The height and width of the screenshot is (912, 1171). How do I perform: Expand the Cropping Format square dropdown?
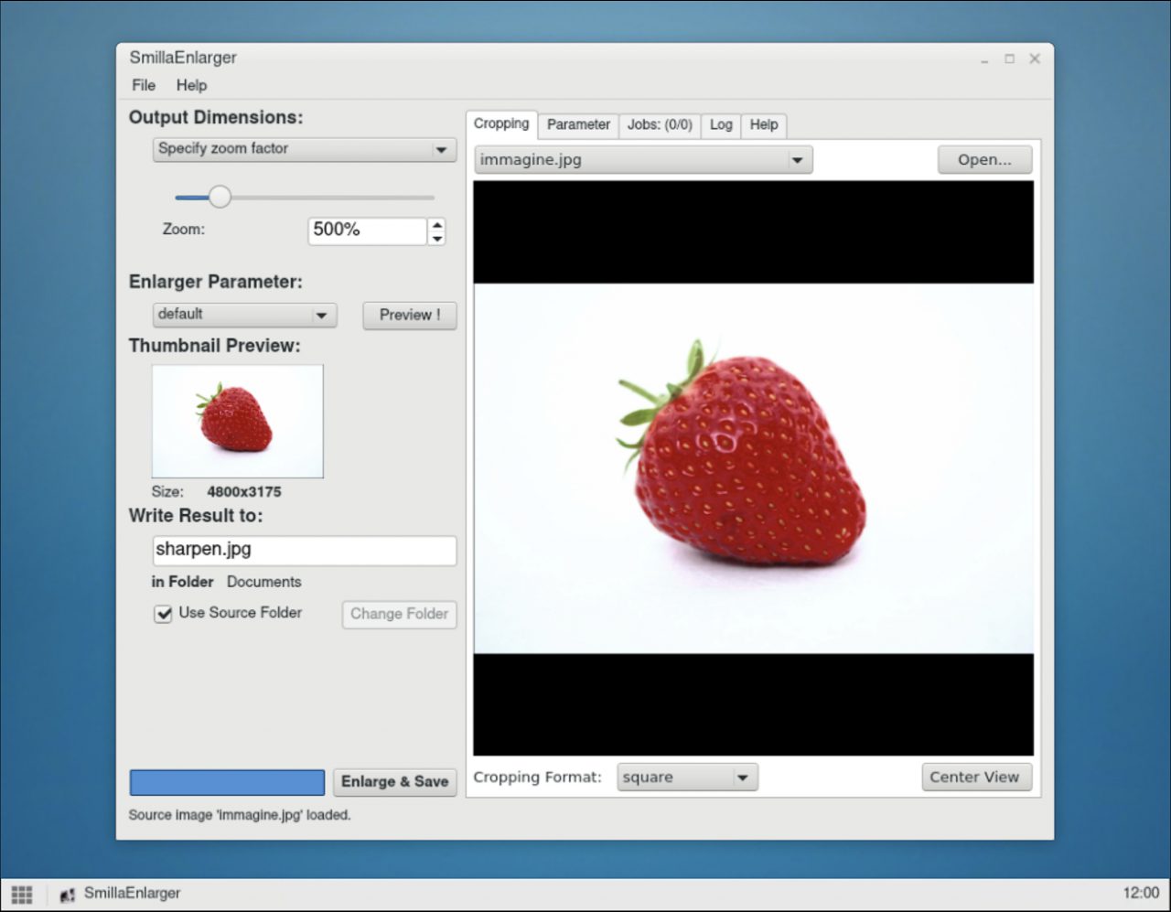point(687,778)
